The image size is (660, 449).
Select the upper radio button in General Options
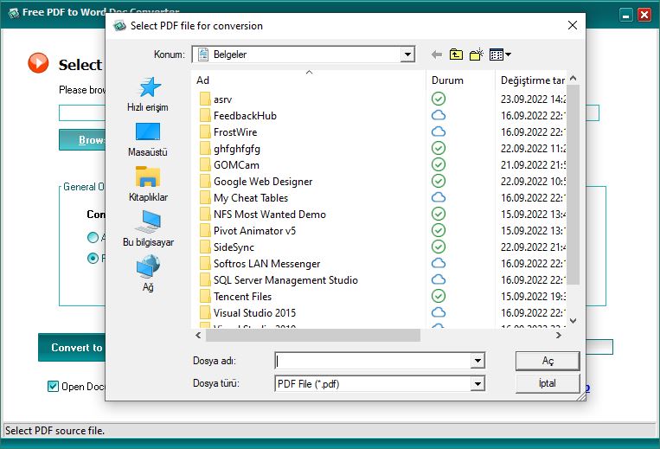[93, 237]
